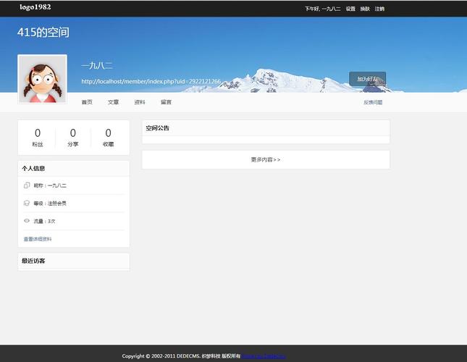Open the 查看详细资料 detailed profile link
Image resolution: width=467 pixels, height=362 pixels.
click(38, 239)
